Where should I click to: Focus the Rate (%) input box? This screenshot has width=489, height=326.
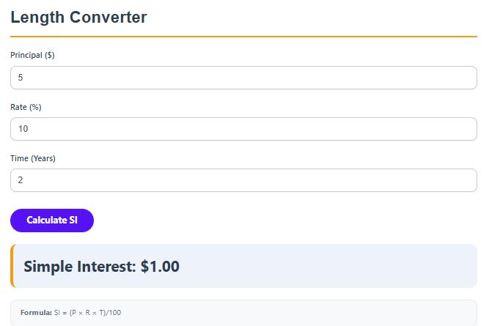(x=243, y=129)
